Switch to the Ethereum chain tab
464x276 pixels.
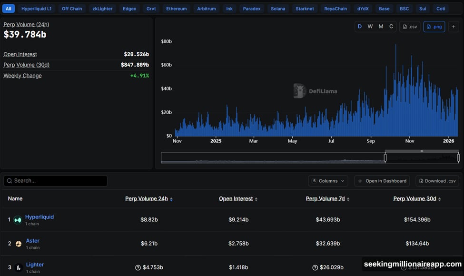176,8
